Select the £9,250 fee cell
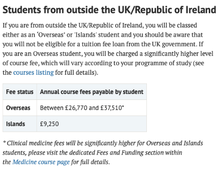 tap(92, 124)
